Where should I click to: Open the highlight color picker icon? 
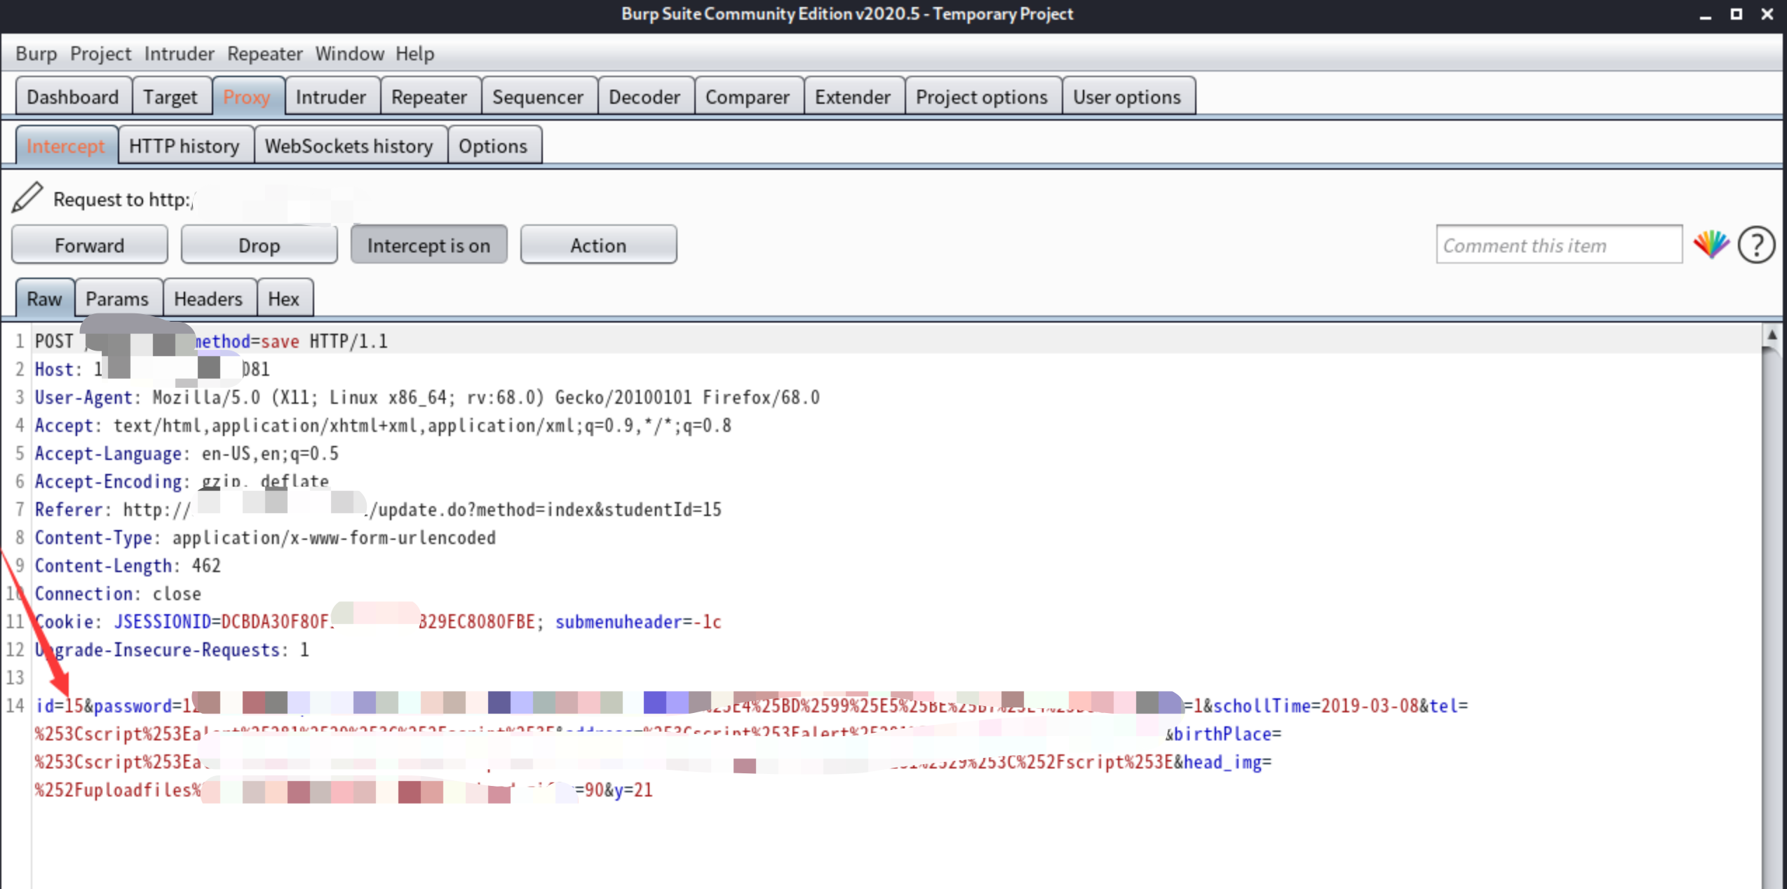[x=1711, y=245]
